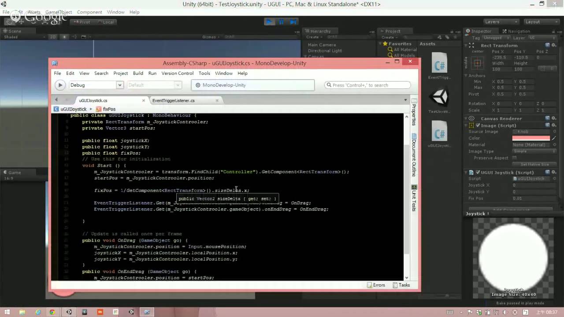Viewport: 564px width, 317px height.
Task: Open Unity's Window menu
Action: click(115, 12)
